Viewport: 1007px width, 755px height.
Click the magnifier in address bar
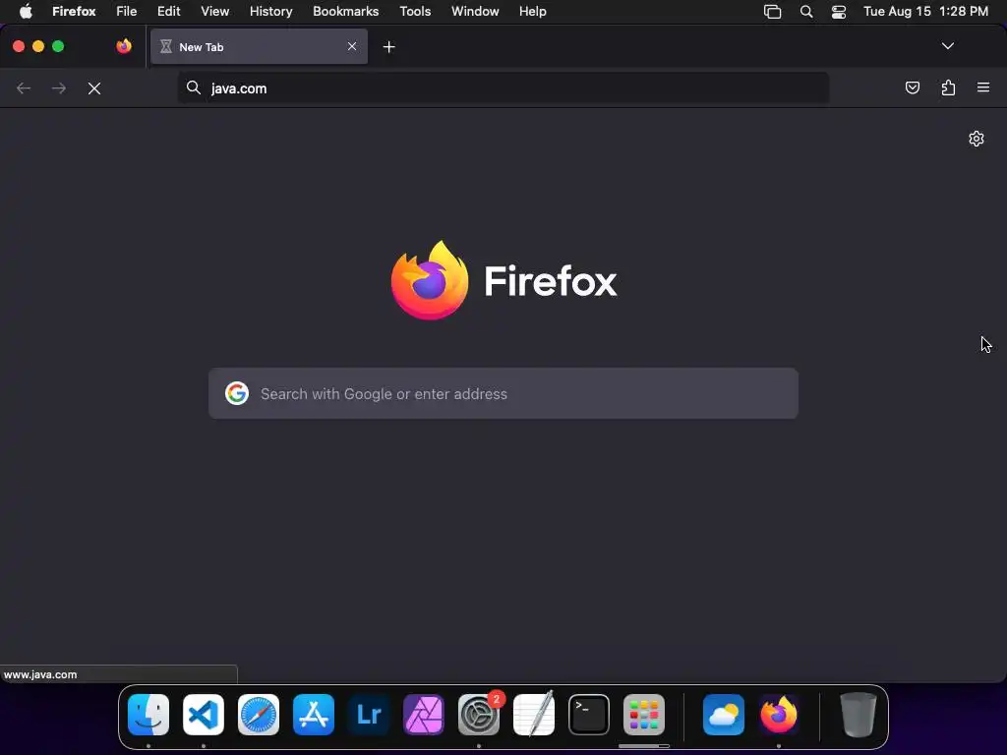(194, 87)
